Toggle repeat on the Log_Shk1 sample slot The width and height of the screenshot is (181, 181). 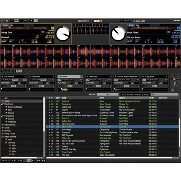166,80
